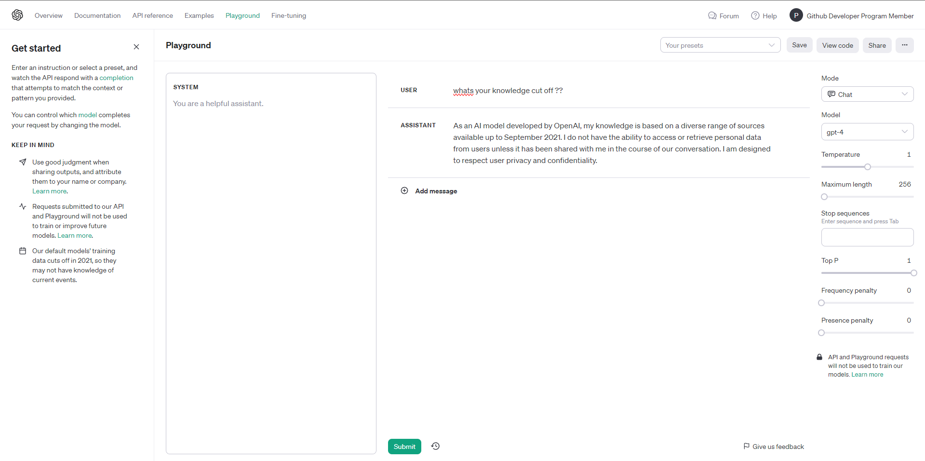Click the Add message plus icon
Viewport: 925px width, 461px height.
pyautogui.click(x=404, y=190)
